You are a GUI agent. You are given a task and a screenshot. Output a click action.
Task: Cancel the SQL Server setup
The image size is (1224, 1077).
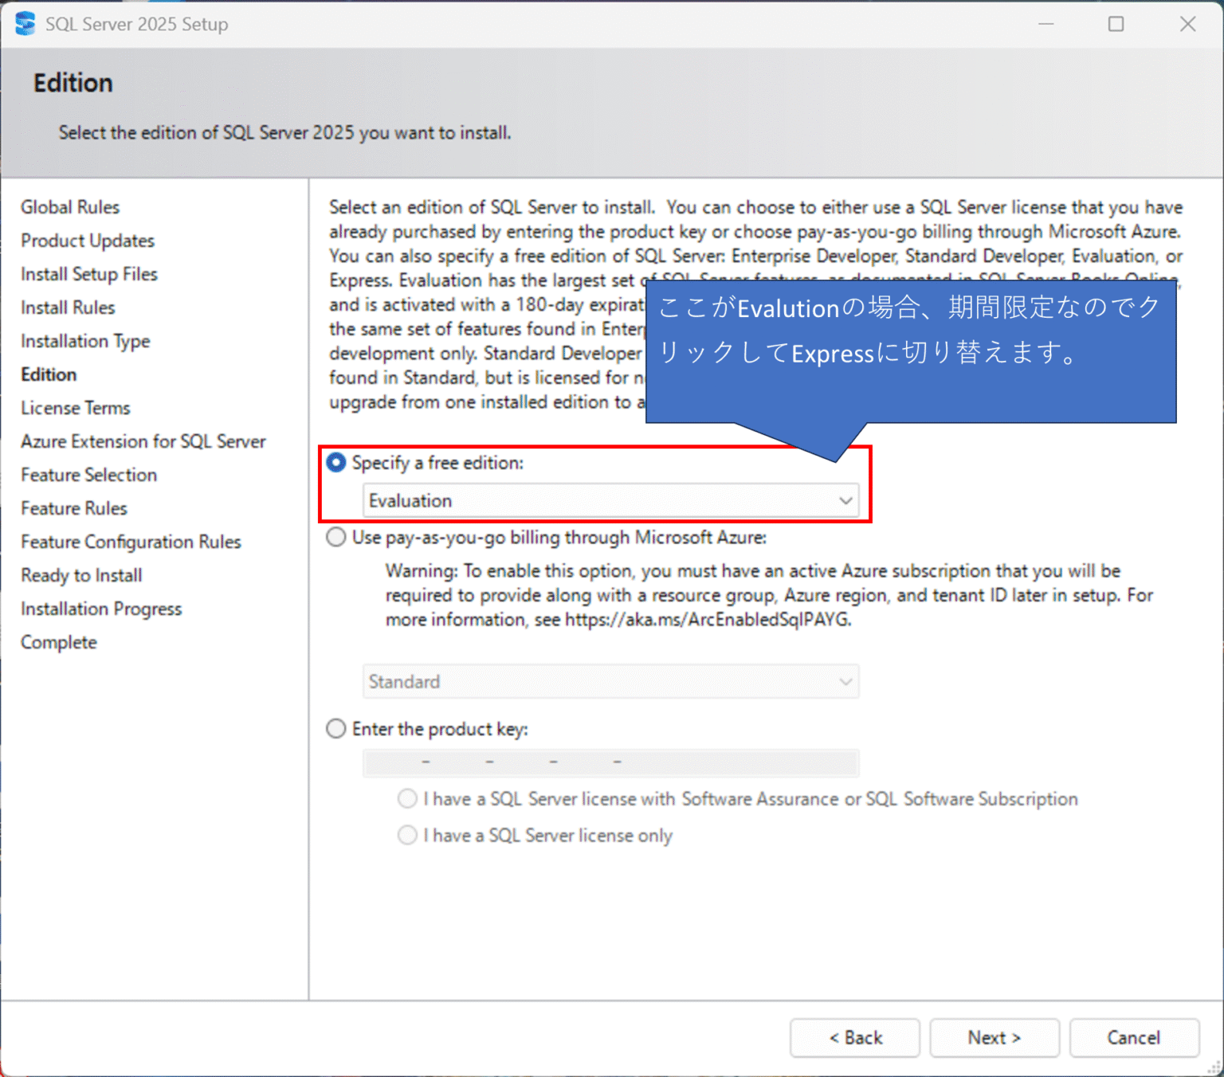[1134, 1037]
